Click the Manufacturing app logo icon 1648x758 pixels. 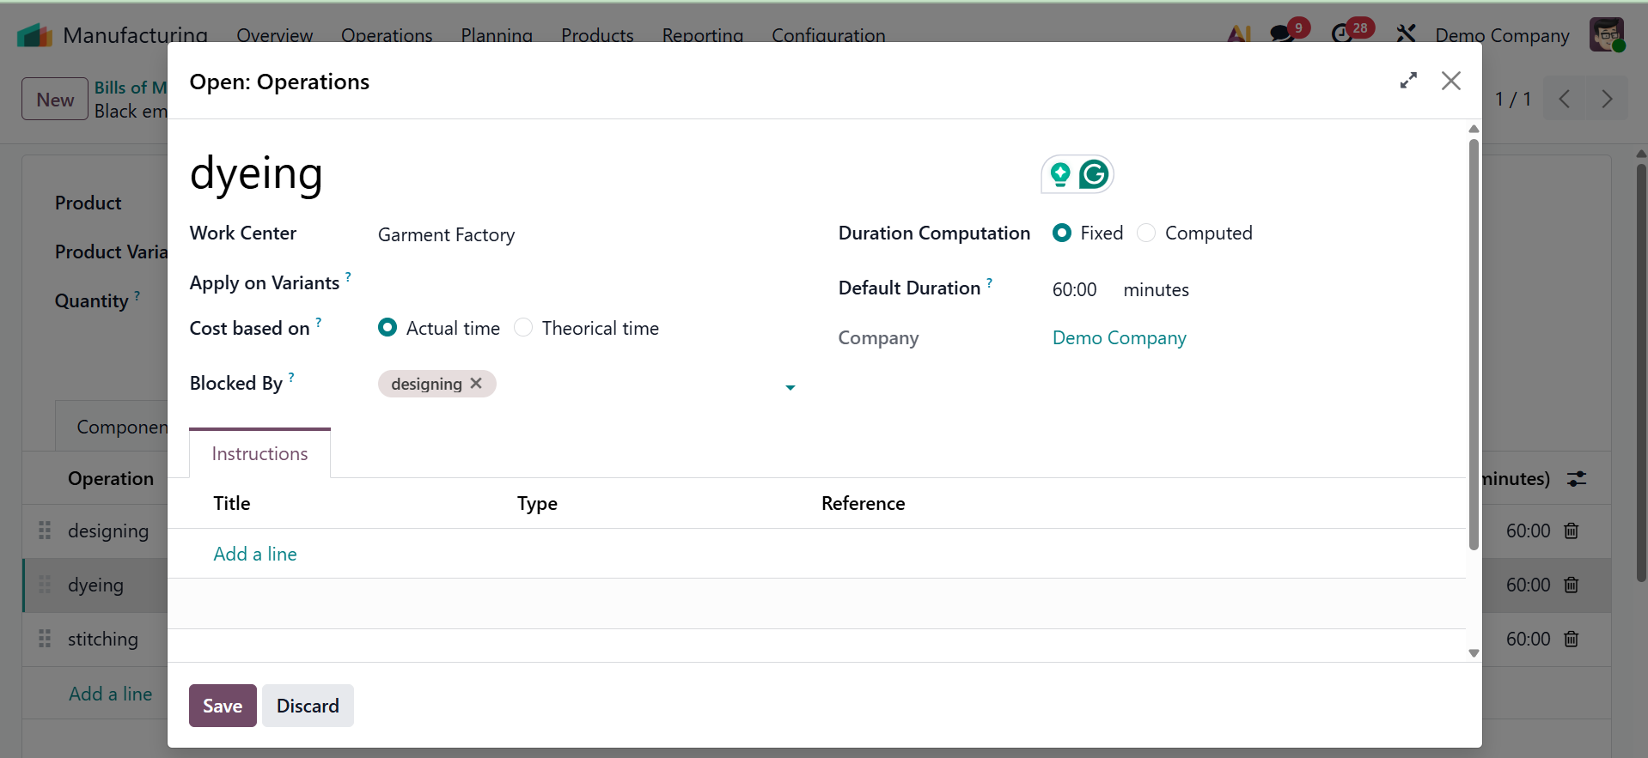pos(34,35)
